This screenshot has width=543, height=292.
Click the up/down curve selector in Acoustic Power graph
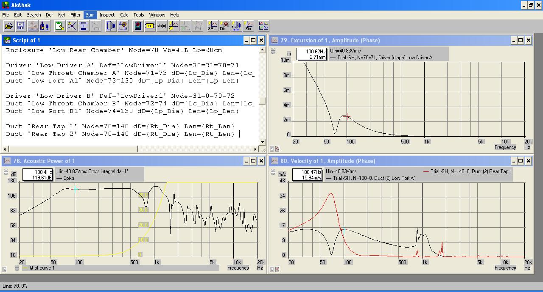point(6,172)
